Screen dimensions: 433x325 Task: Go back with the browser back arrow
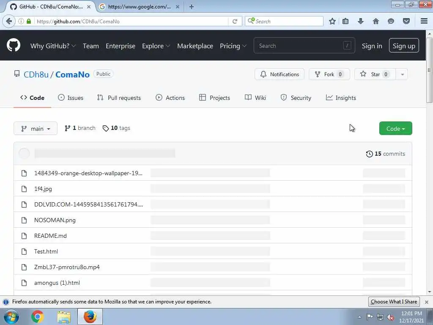tap(9, 21)
